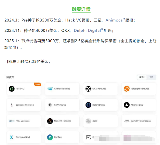160x145 pixels.
Task: Click the '2025.1' funding line
Action: click(80, 44)
